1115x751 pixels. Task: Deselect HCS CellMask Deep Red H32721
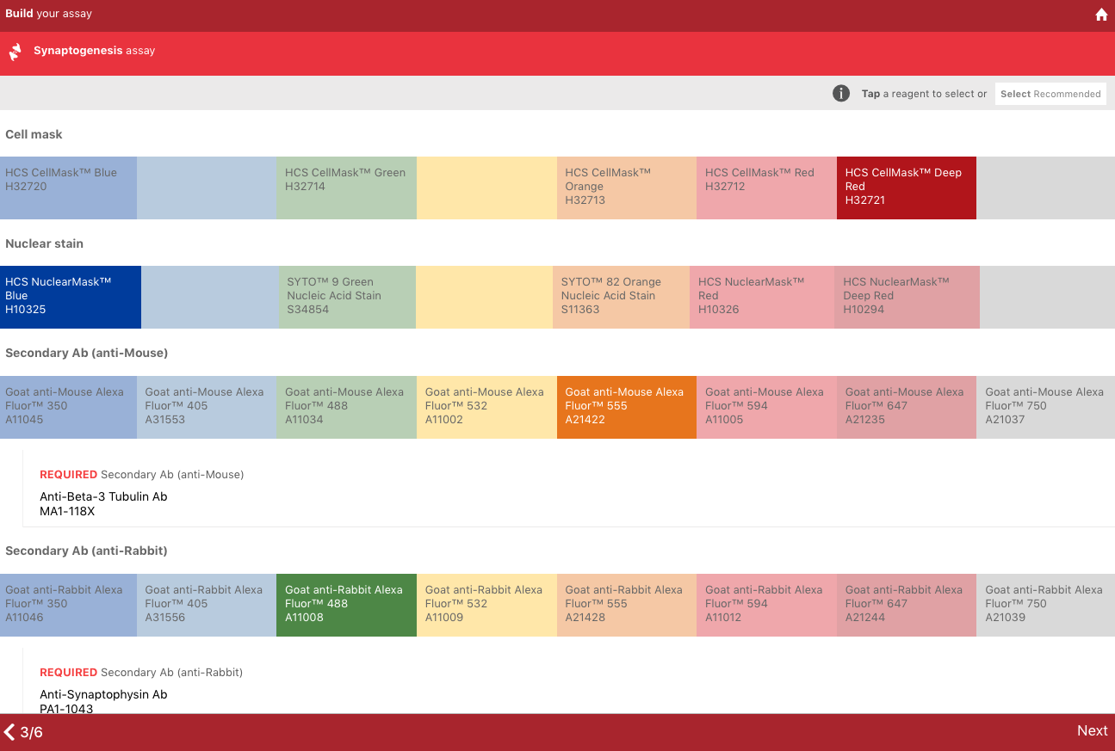click(906, 188)
